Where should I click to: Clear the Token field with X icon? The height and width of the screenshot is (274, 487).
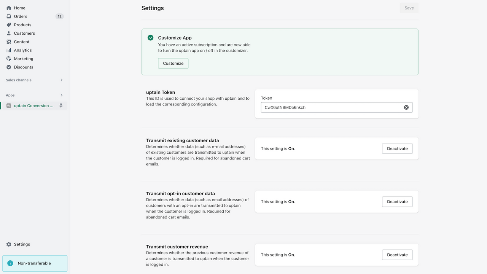[x=406, y=107]
